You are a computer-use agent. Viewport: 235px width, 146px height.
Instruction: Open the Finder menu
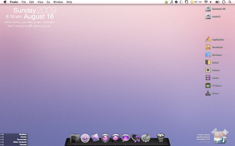[14, 2]
